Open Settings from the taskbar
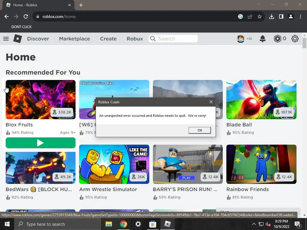The height and width of the screenshot is (230, 307). pyautogui.click(x=138, y=224)
